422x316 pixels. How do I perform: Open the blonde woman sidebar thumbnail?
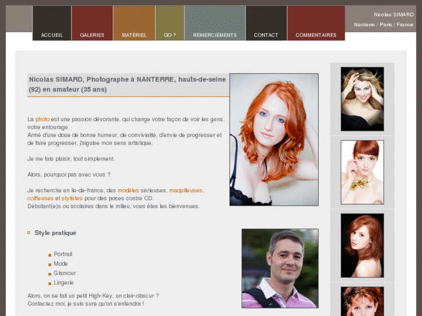[362, 99]
